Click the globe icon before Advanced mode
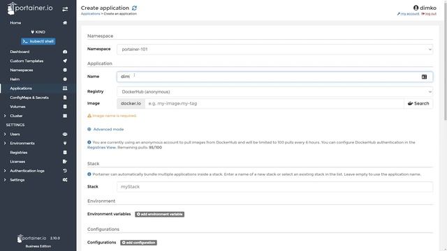This screenshot has height=251, width=447. coord(89,129)
